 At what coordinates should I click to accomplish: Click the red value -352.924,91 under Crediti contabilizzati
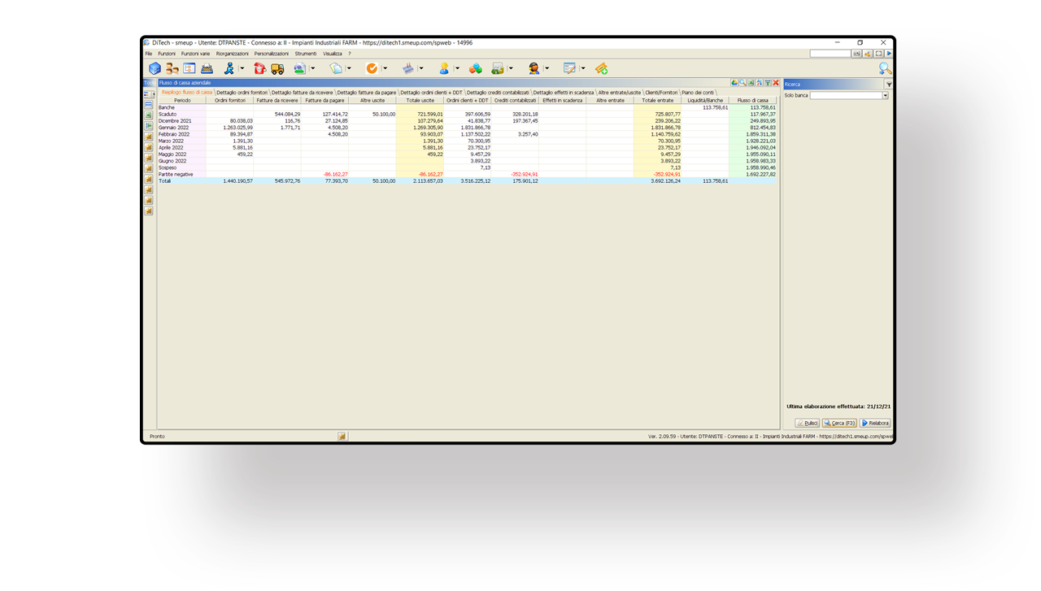tap(524, 175)
